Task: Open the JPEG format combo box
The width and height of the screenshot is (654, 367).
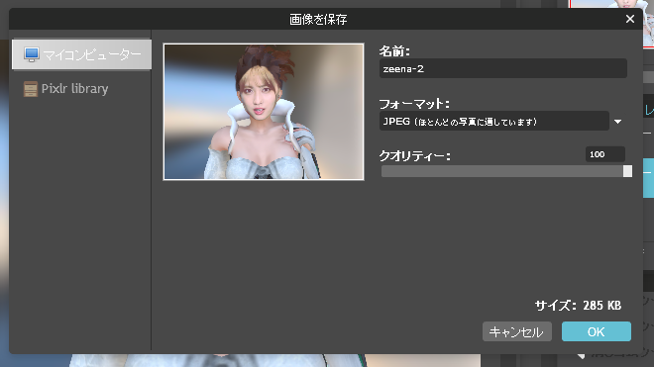Action: [493, 122]
